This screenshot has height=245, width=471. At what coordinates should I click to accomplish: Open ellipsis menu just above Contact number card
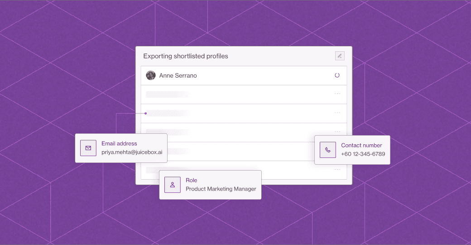pos(337,132)
